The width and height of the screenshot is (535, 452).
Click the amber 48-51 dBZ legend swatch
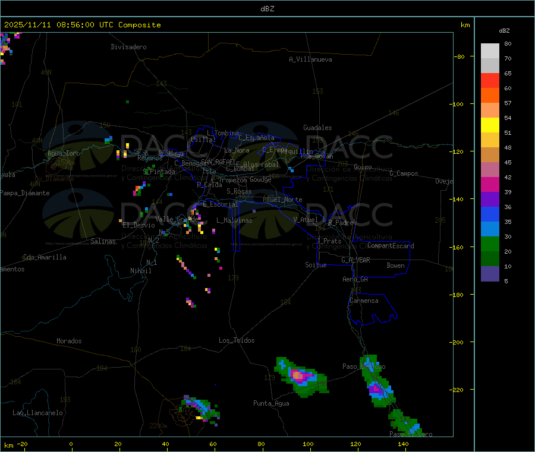(490, 140)
